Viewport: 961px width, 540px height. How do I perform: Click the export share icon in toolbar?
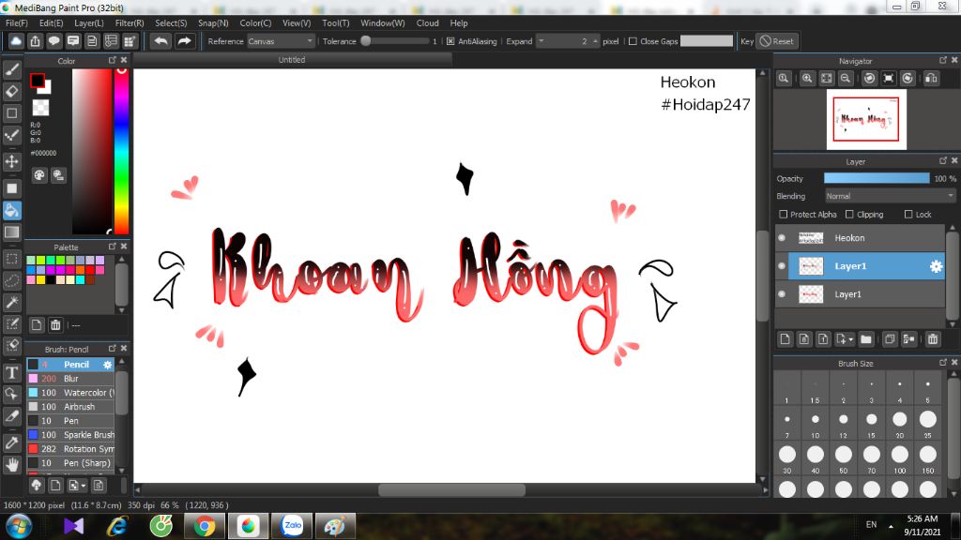coord(35,41)
